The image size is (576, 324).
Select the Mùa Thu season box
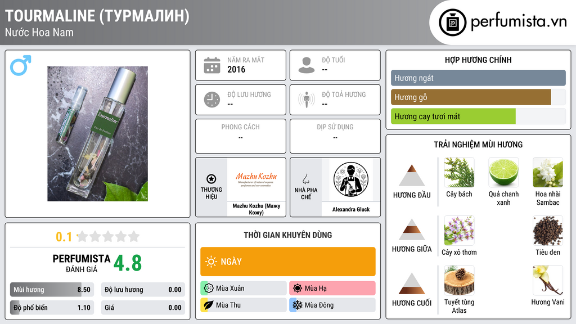(244, 305)
